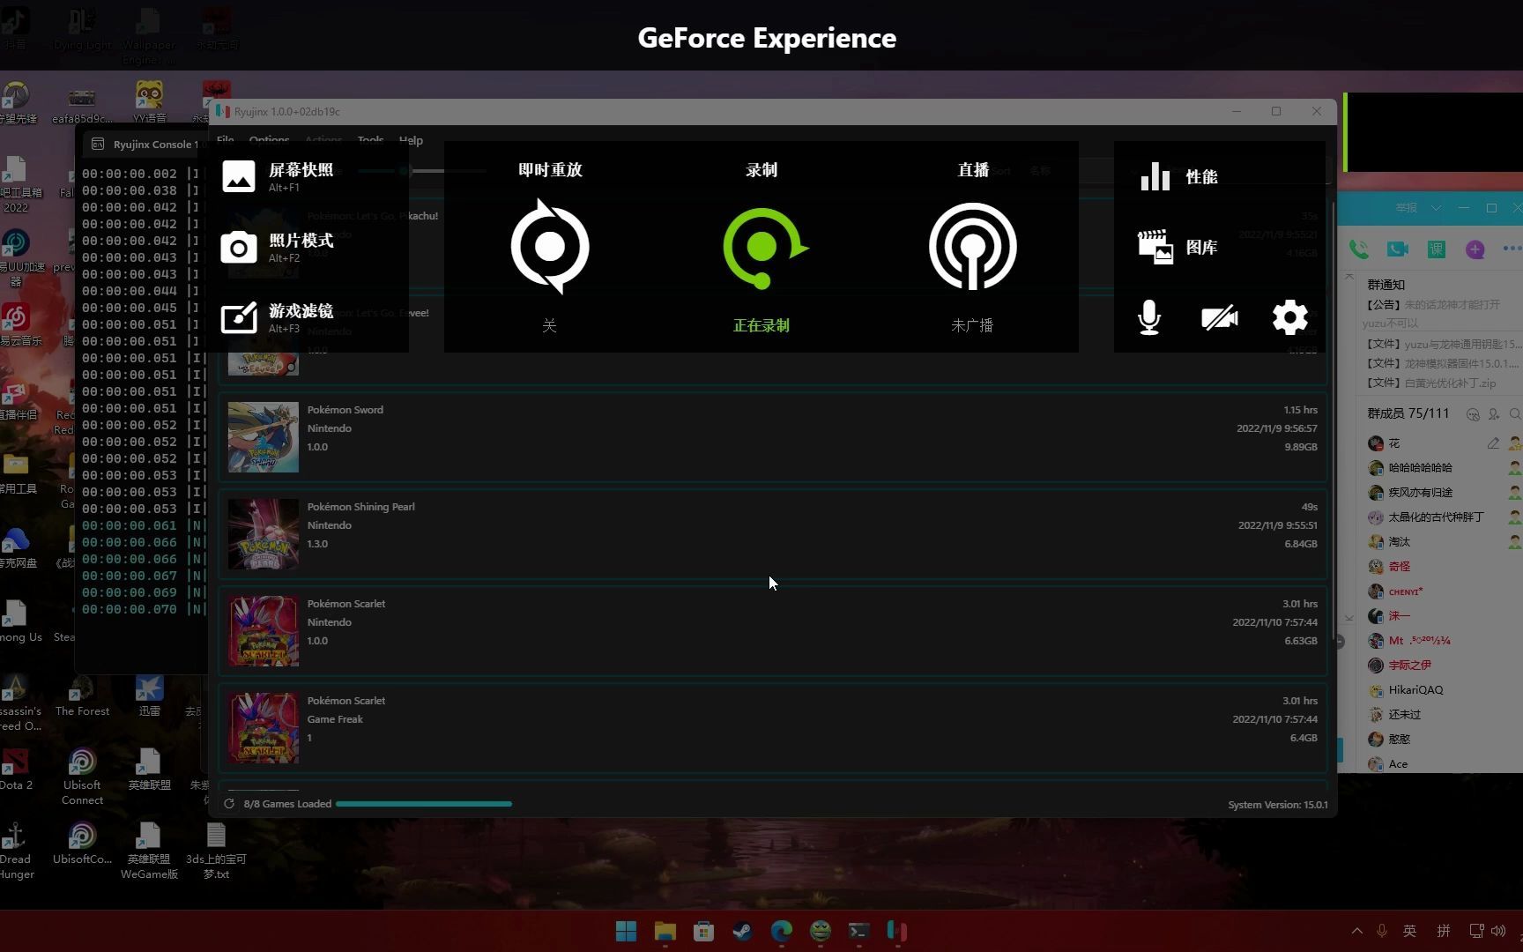
Task: Click the 8/8 Games Loaded progress bar
Action: click(423, 804)
